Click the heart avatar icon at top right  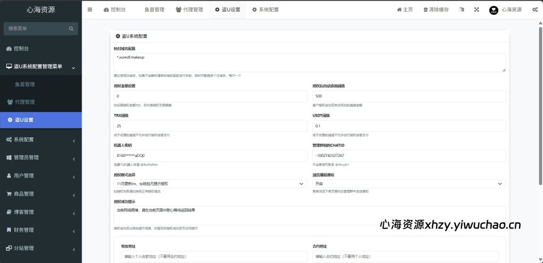[x=494, y=10]
